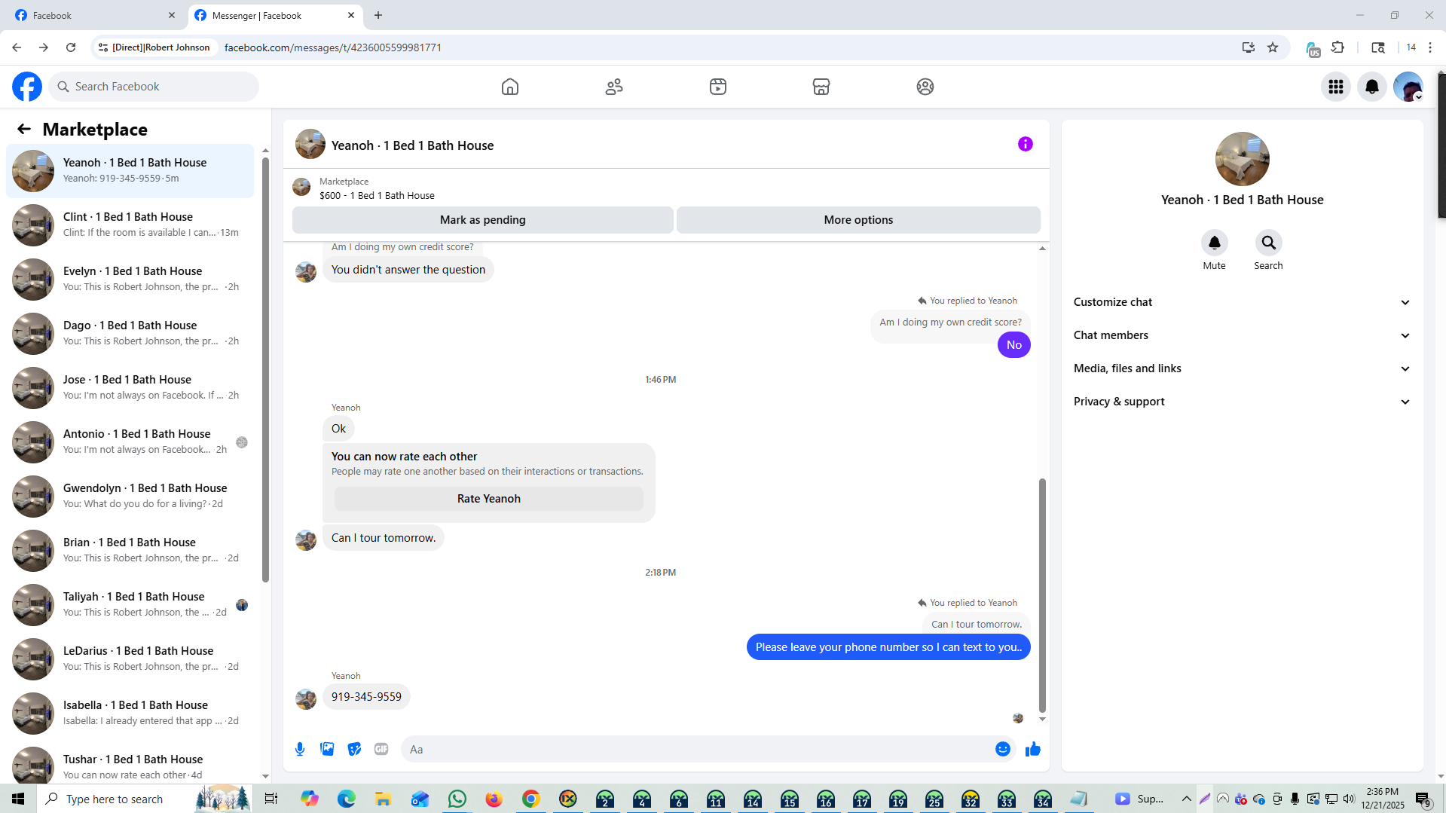The image size is (1446, 813).
Task: Open Taliyah's 1 Bed 1 Bath House chat
Action: (130, 605)
